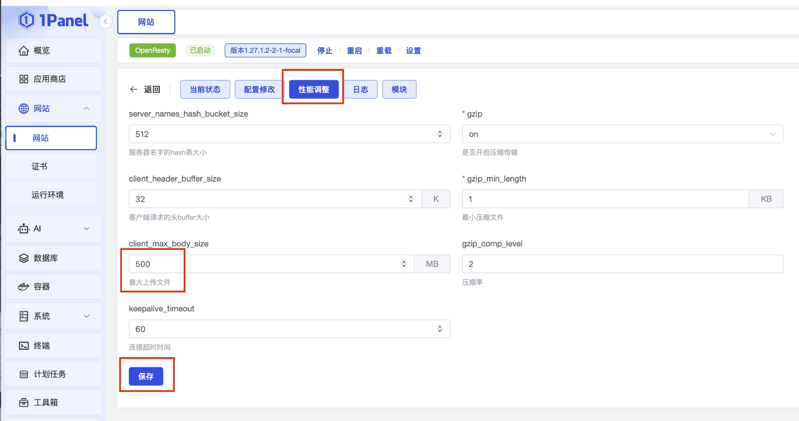
Task: Click the keepalive_timeout stepper arrows
Action: click(x=439, y=329)
